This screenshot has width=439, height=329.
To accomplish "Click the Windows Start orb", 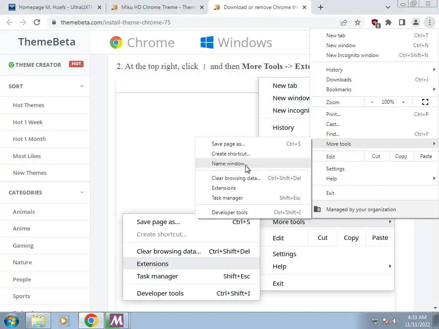I will 11,320.
